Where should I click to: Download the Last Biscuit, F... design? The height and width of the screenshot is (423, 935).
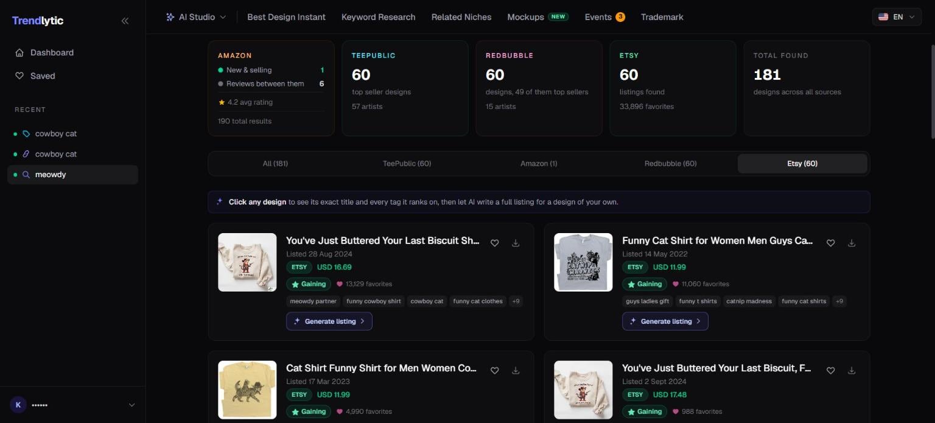click(852, 370)
